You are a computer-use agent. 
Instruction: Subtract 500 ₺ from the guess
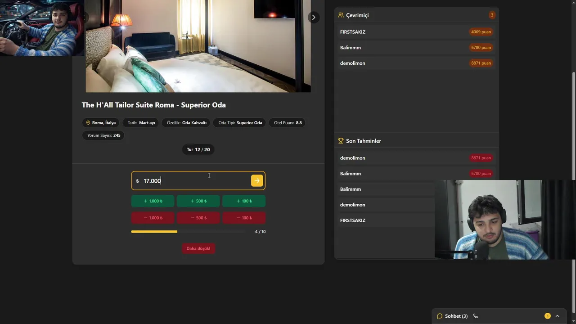[x=198, y=218]
